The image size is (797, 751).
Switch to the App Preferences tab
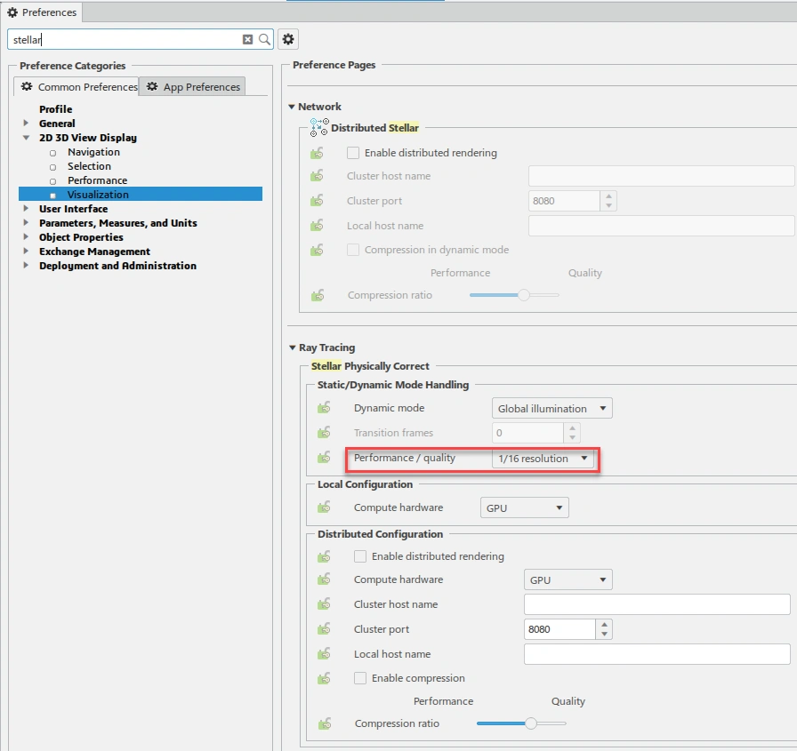tap(193, 86)
